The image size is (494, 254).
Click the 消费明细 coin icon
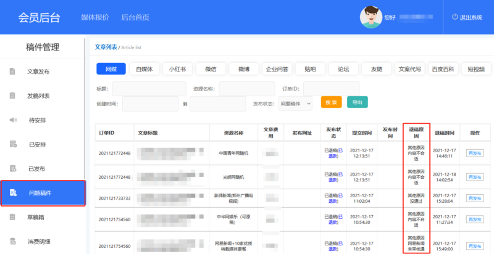pyautogui.click(x=13, y=242)
